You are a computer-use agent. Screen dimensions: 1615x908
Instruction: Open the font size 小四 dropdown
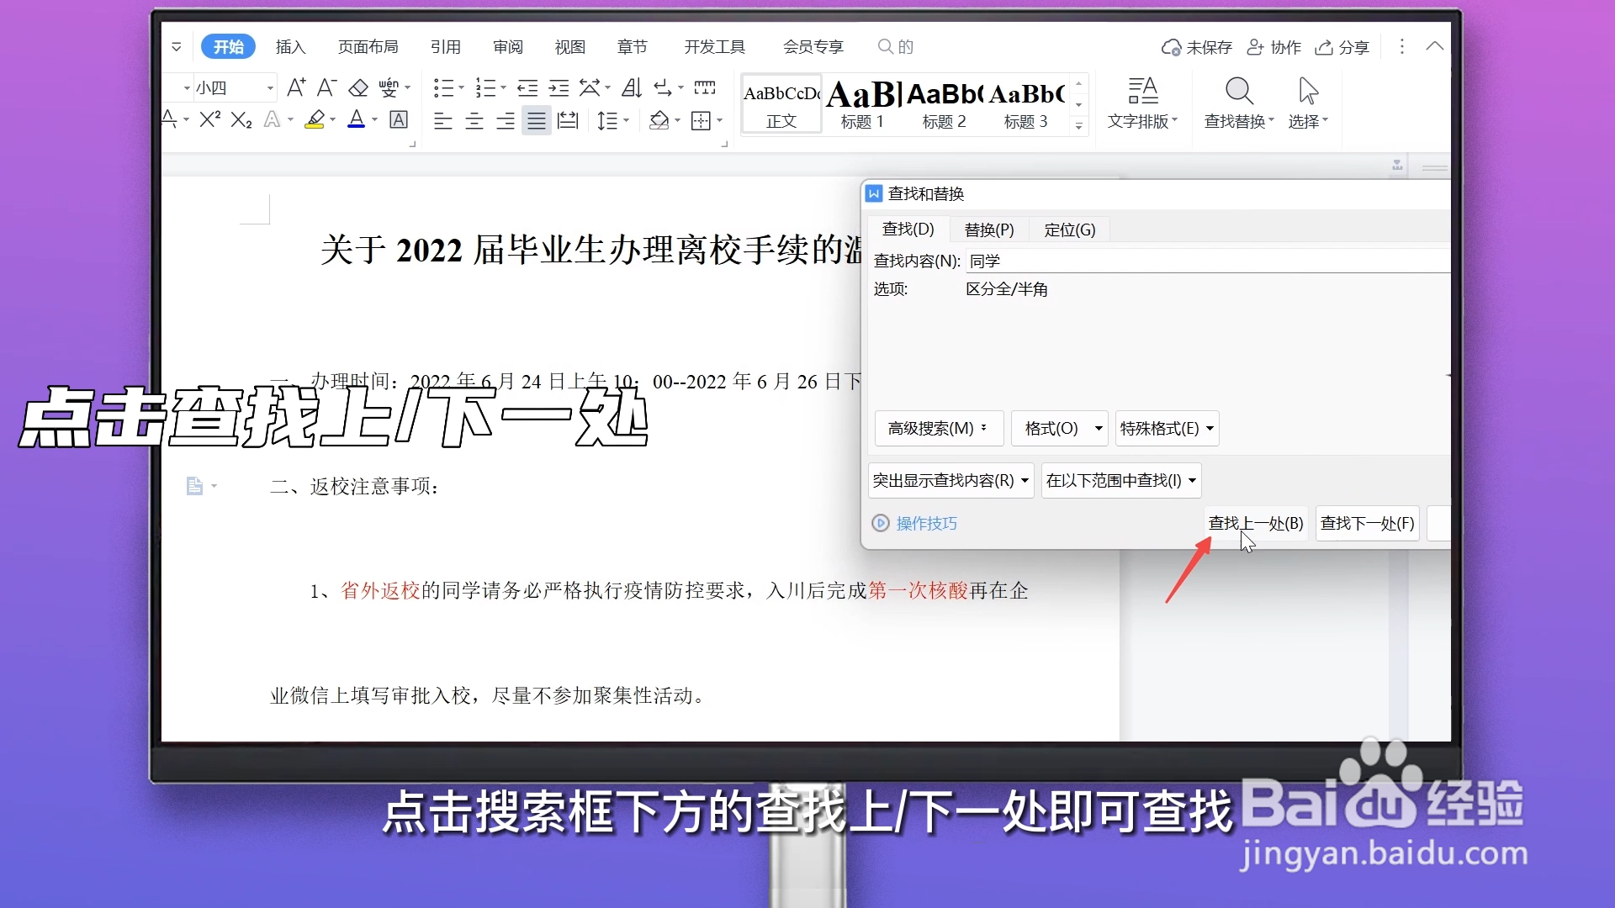click(270, 88)
